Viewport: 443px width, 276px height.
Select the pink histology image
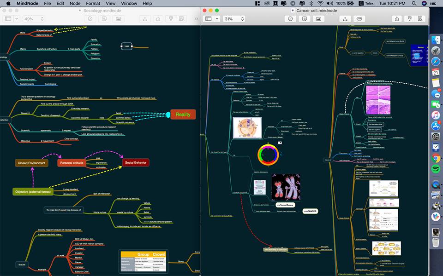(x=378, y=100)
